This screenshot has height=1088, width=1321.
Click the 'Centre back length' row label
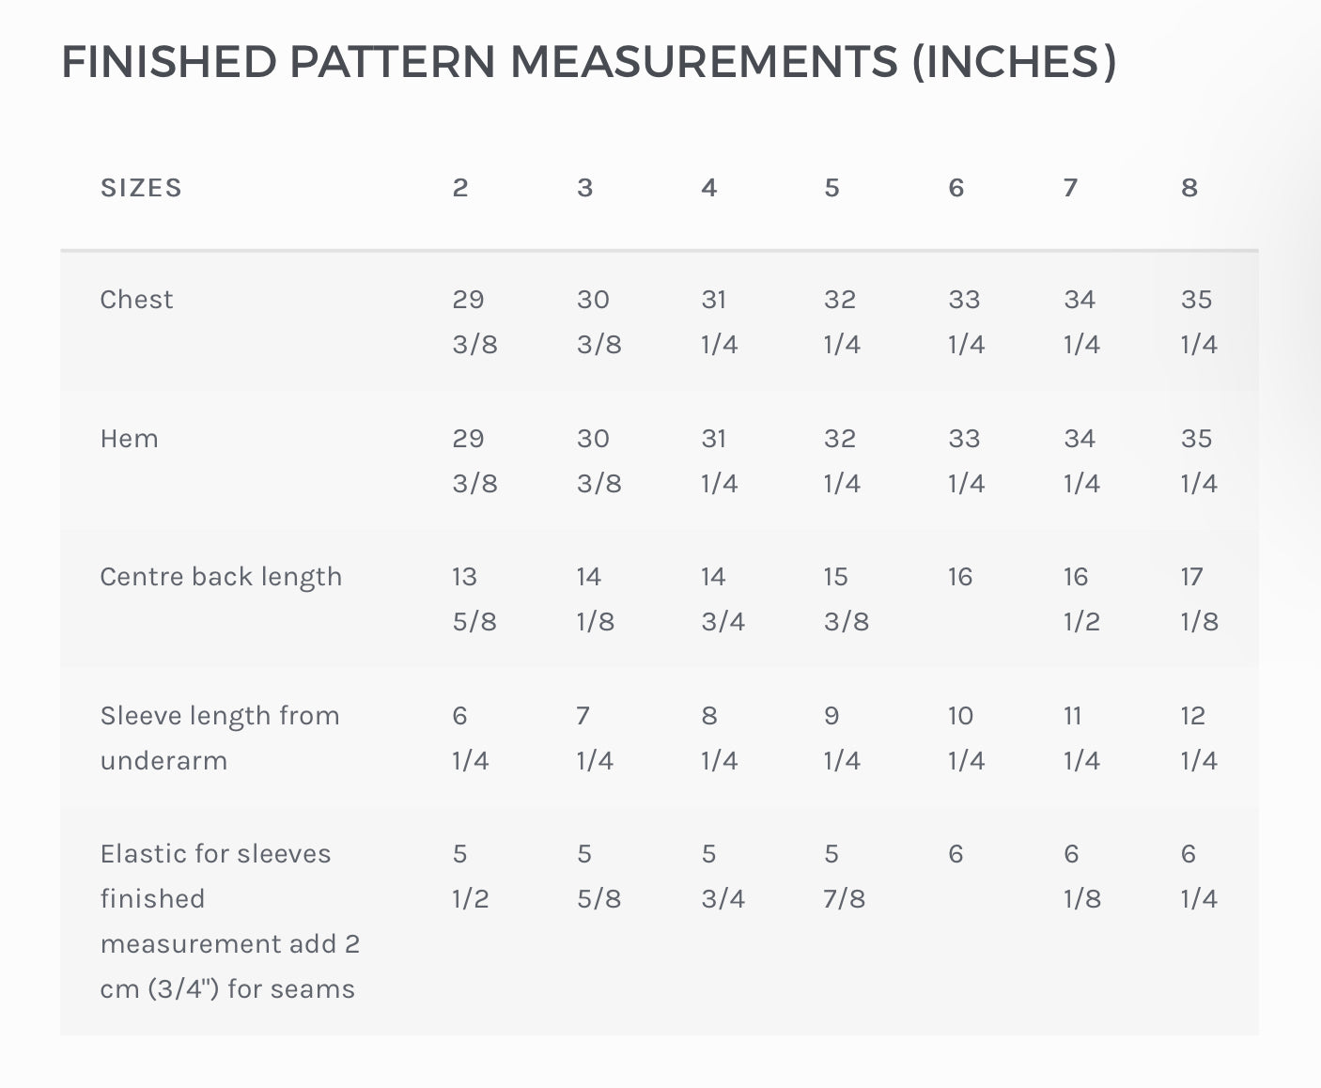221,577
